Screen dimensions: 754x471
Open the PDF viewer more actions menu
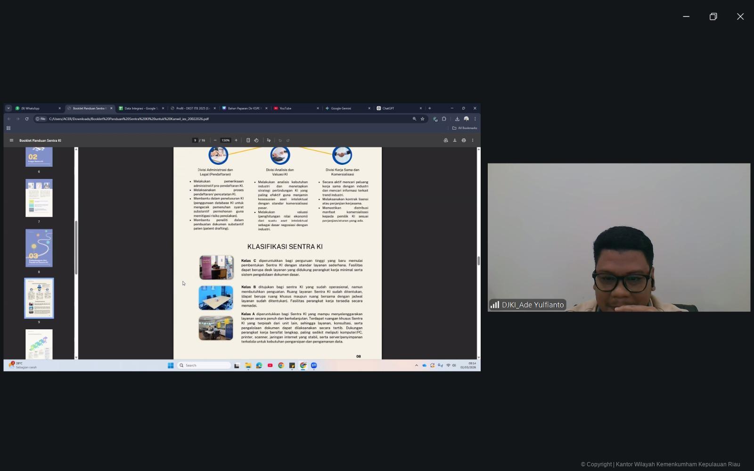(x=473, y=140)
